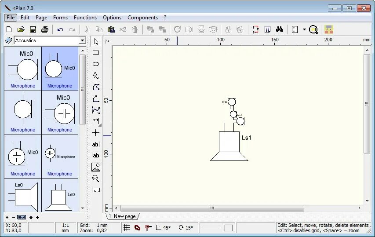This screenshot has width=375, height=237.
Task: Open the Options menu
Action: point(112,18)
